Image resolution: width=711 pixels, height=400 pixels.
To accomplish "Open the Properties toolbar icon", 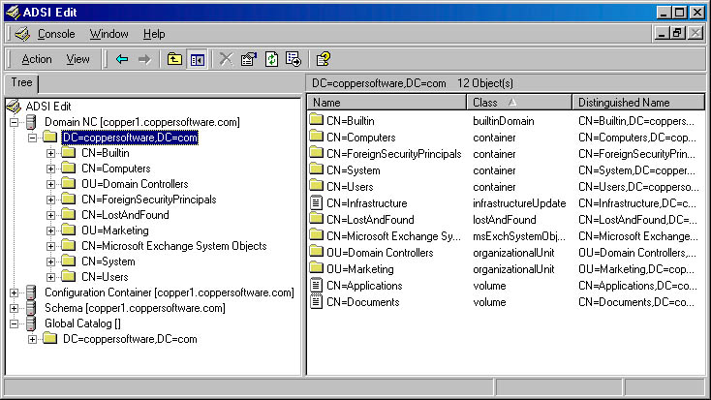I will (x=249, y=59).
